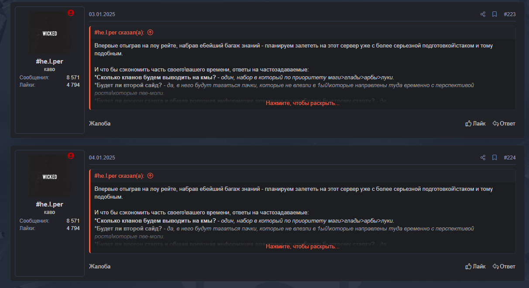Bookmark post #224

495,158
